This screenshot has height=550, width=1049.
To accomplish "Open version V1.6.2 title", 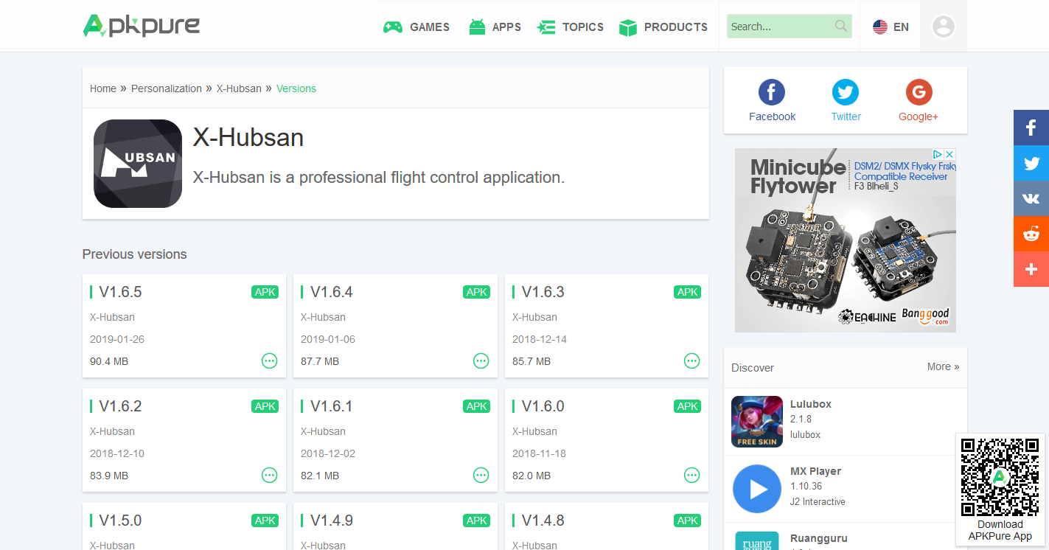I will (120, 406).
